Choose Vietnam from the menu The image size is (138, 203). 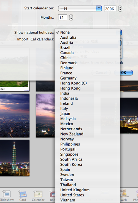(88, 200)
